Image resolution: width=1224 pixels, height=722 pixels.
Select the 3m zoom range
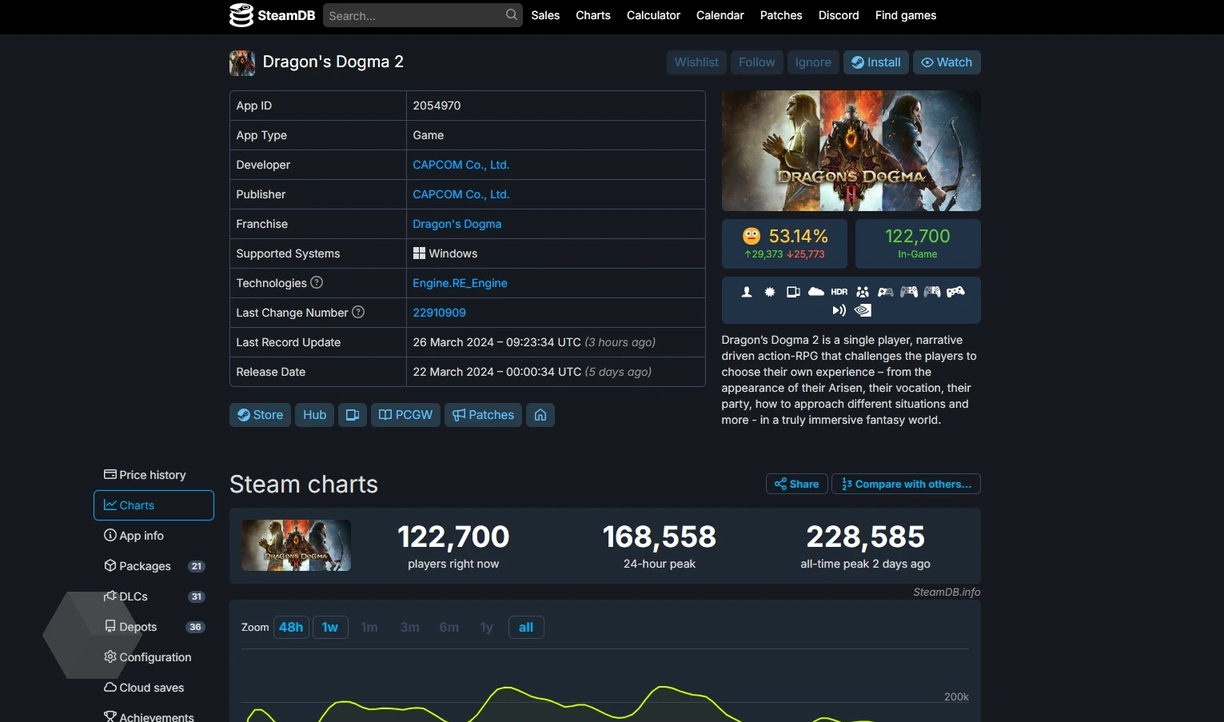tap(409, 628)
